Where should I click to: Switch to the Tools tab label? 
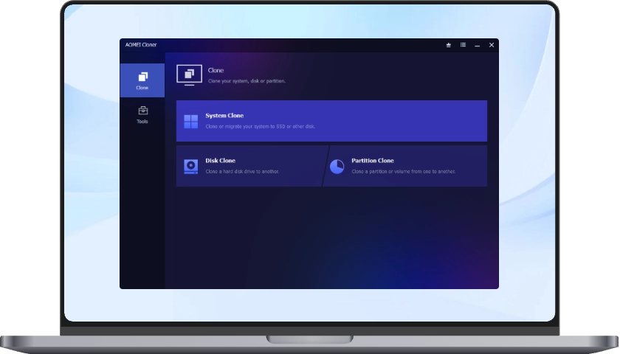(142, 122)
